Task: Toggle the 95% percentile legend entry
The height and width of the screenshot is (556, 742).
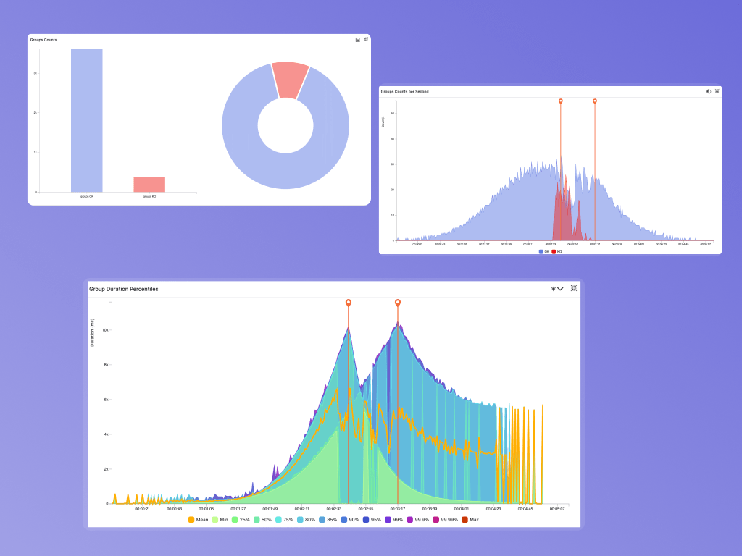Action: click(x=372, y=520)
